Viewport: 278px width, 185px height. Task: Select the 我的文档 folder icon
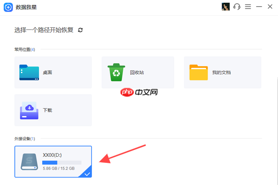click(x=199, y=73)
